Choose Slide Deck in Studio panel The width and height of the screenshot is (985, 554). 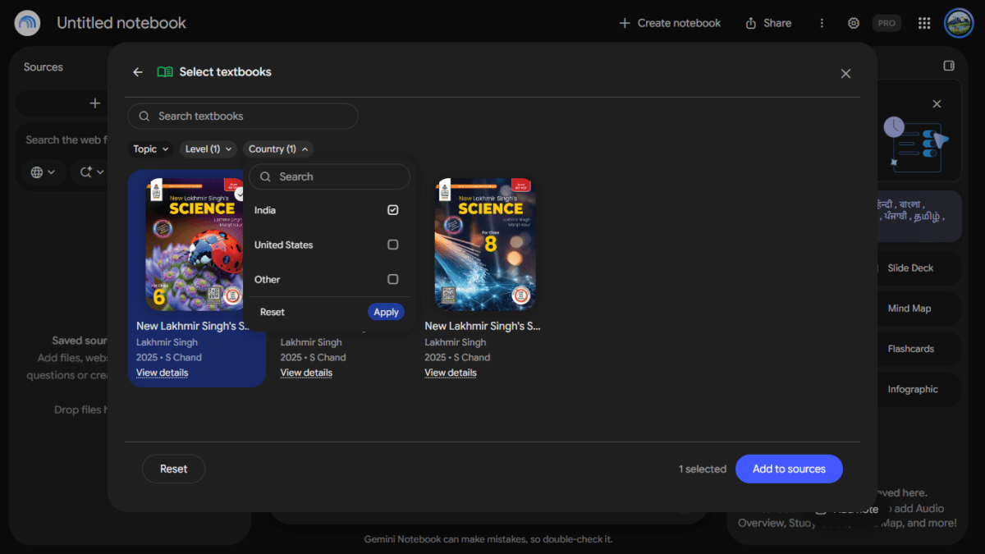(x=910, y=268)
